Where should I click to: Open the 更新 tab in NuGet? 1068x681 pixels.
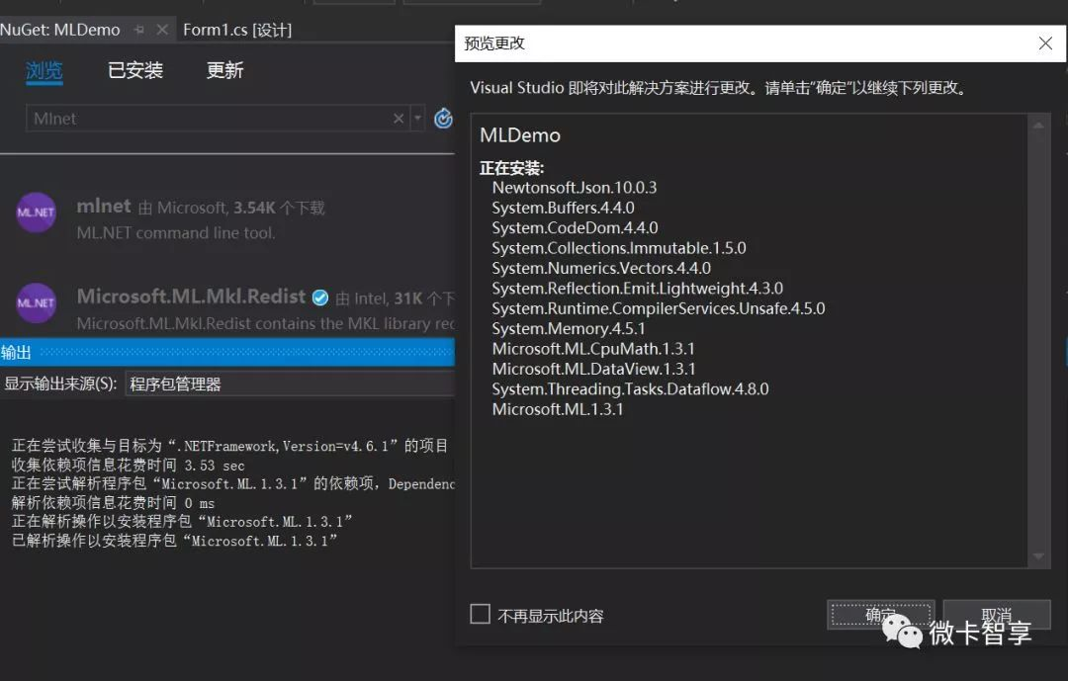[x=224, y=70]
